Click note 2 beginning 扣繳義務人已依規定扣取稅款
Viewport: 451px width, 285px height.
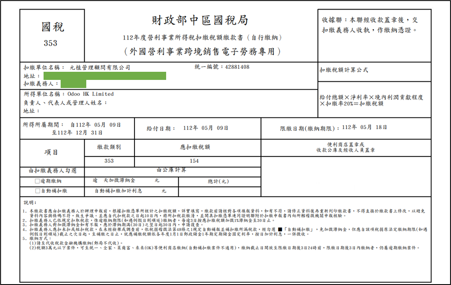[x=149, y=220]
